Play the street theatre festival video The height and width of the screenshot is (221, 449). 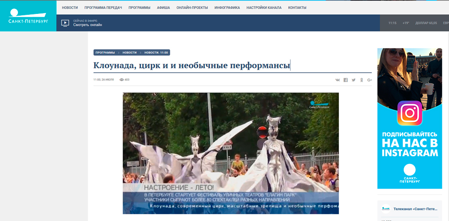[231, 153]
